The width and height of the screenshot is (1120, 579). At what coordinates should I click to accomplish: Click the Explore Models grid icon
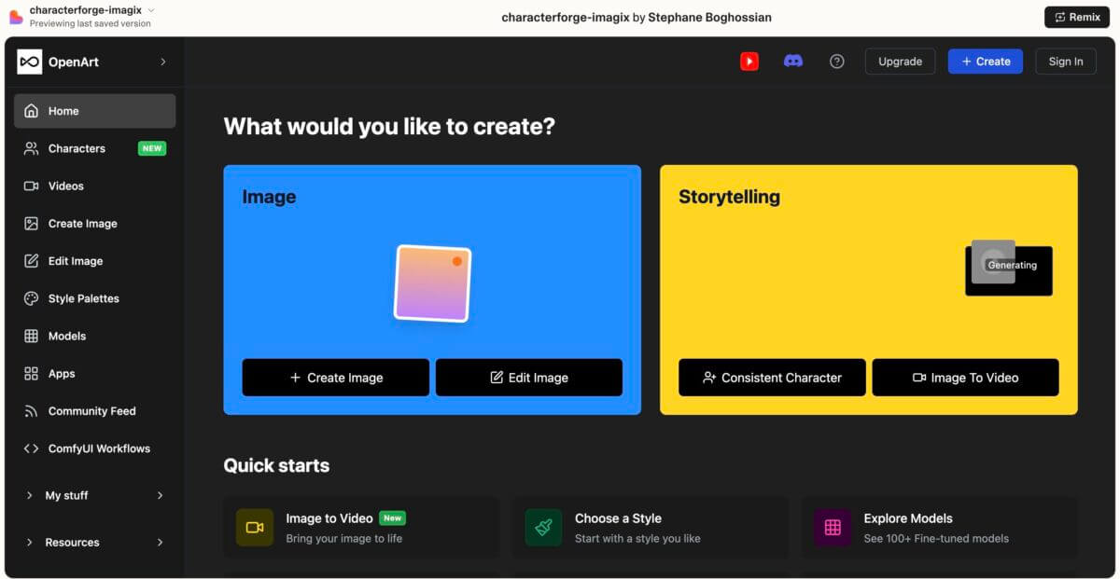(833, 528)
